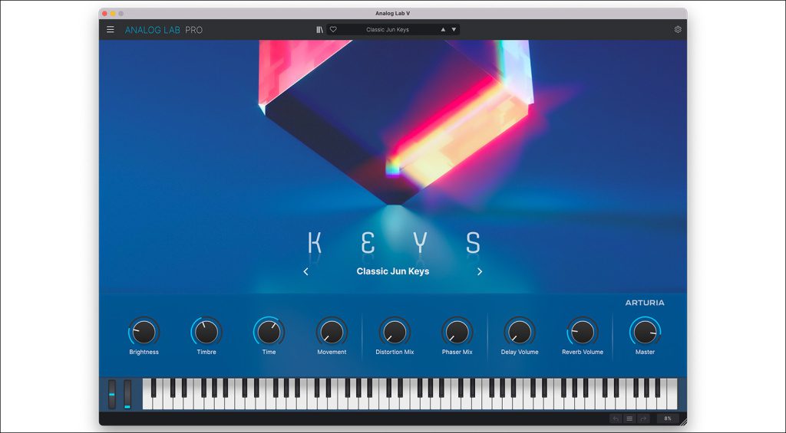Open the hamburger main menu
The image size is (786, 433).
pos(111,30)
